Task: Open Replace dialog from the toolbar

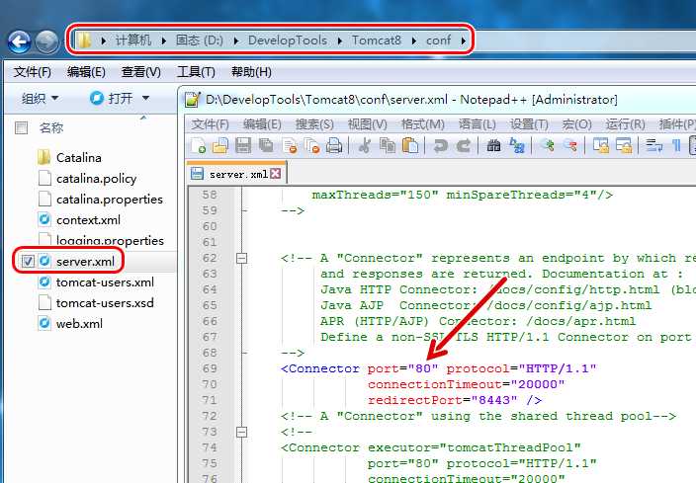Action: point(517,145)
